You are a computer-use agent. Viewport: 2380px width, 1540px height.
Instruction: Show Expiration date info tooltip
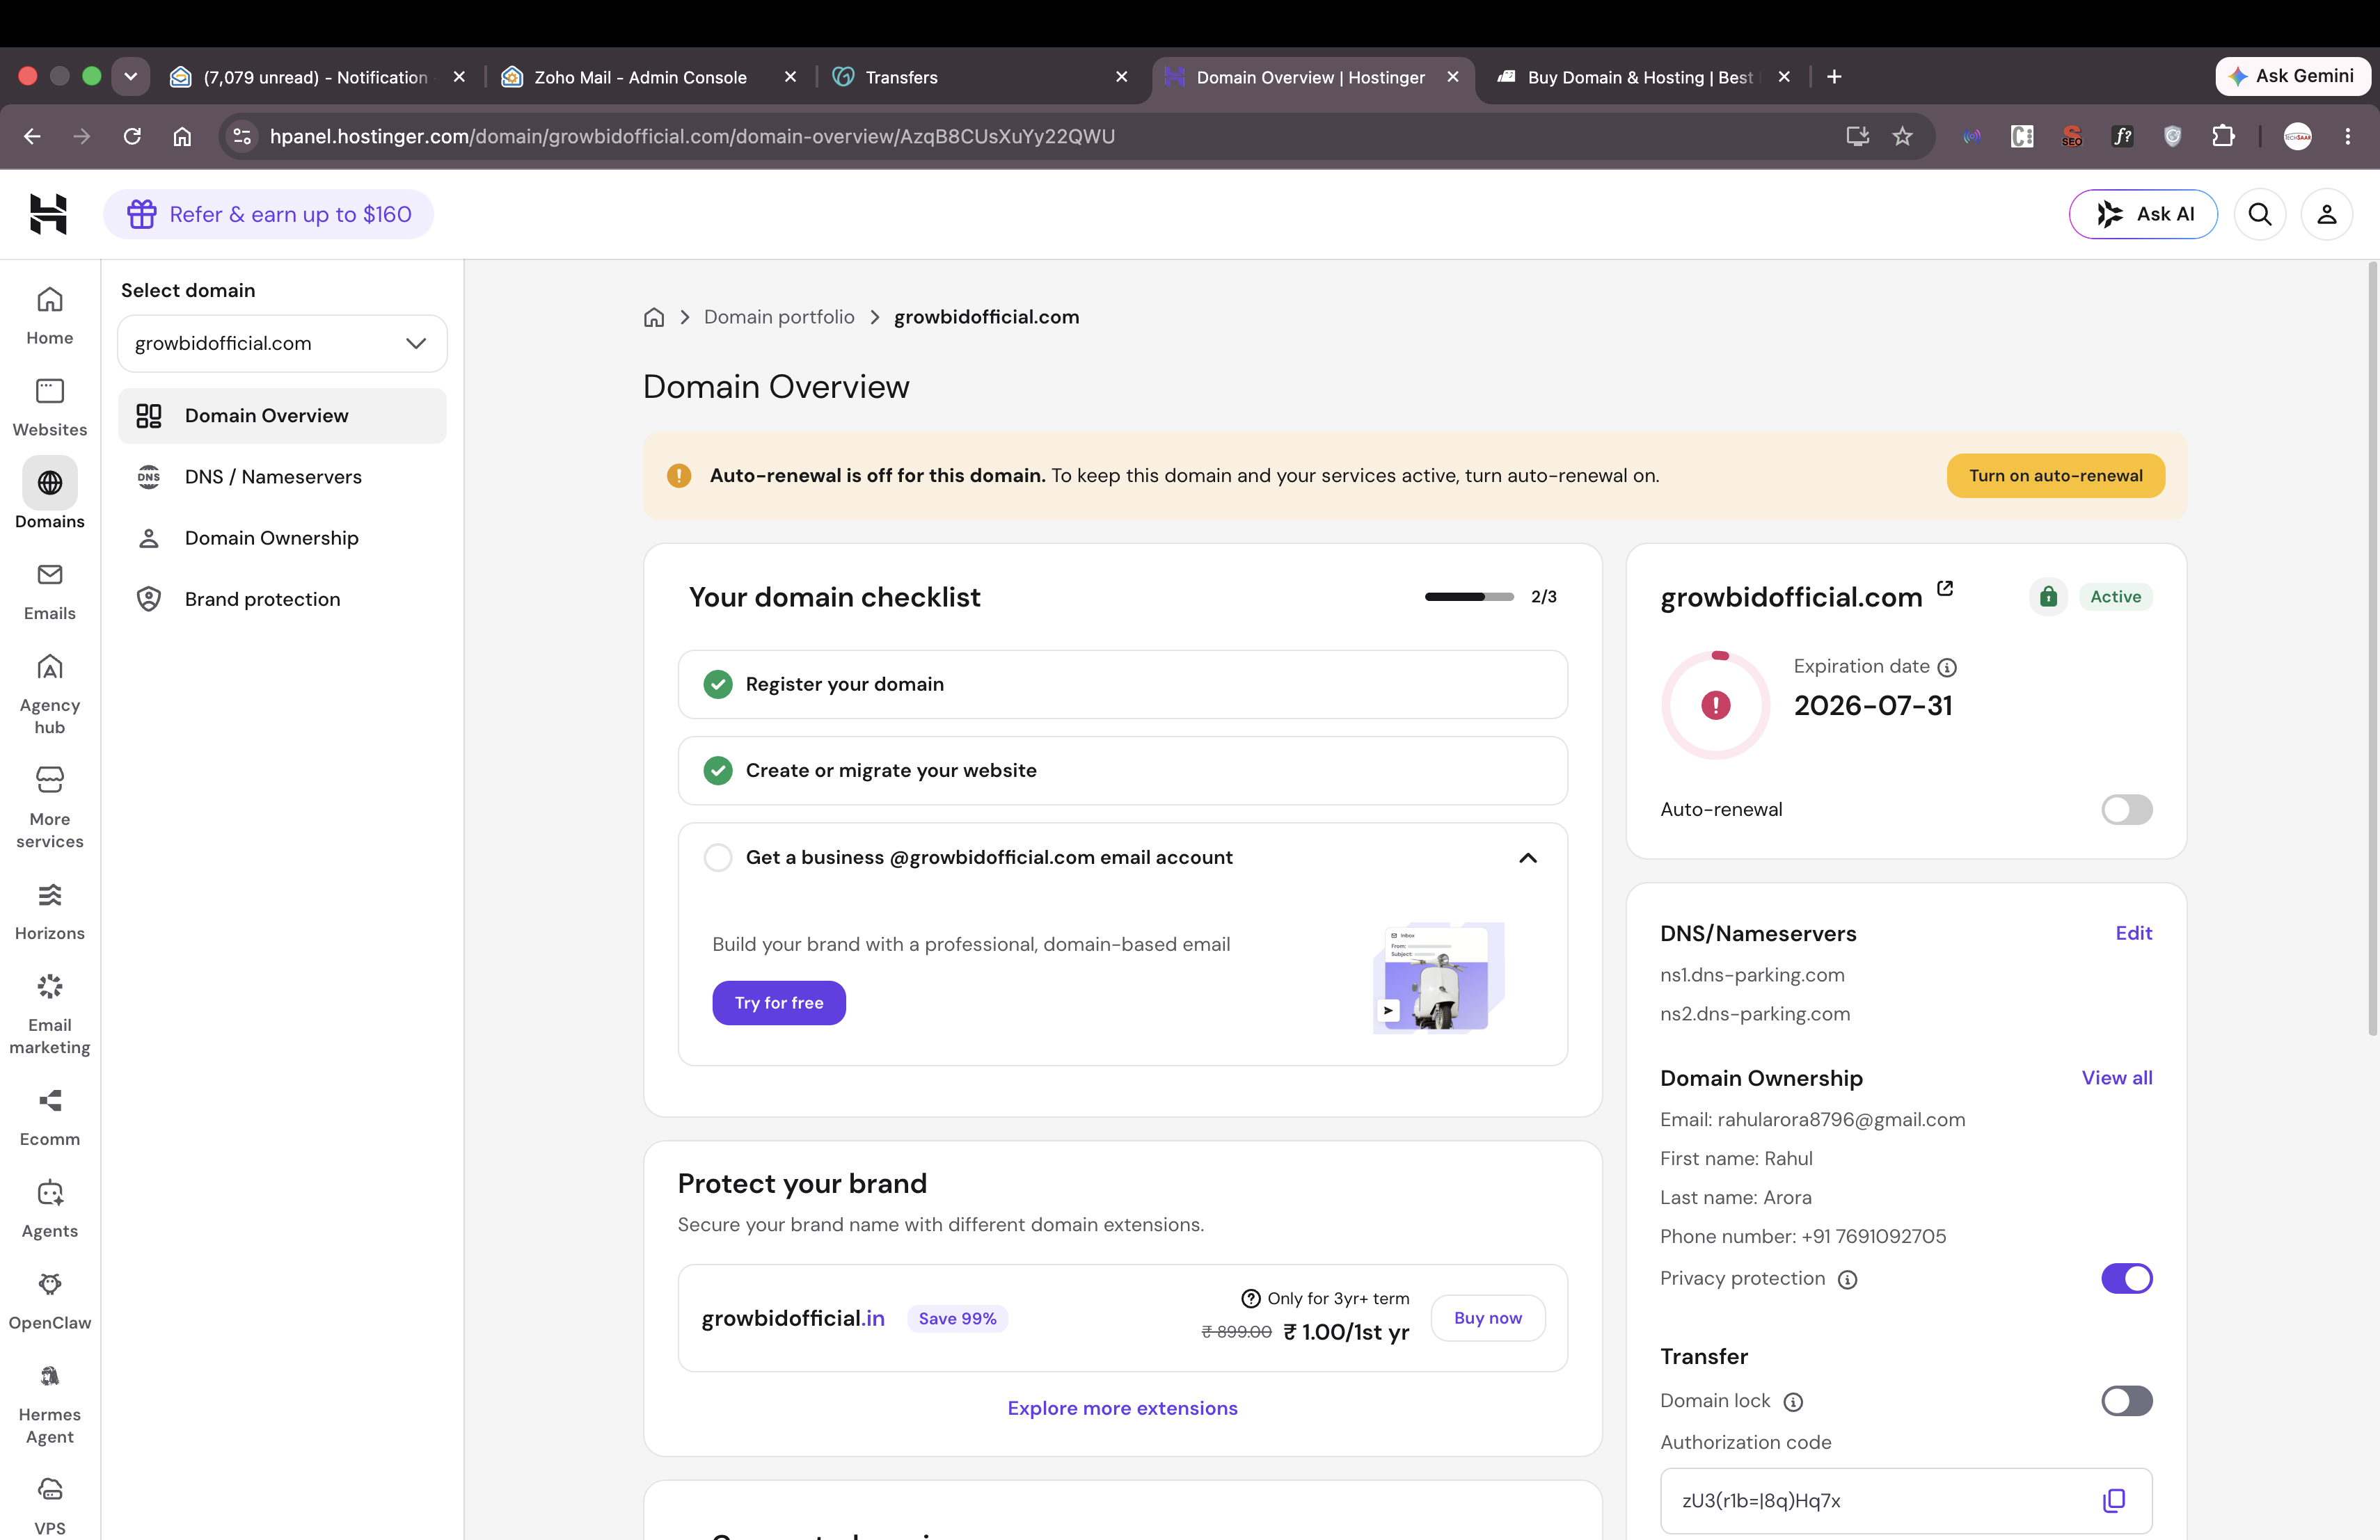click(1947, 666)
